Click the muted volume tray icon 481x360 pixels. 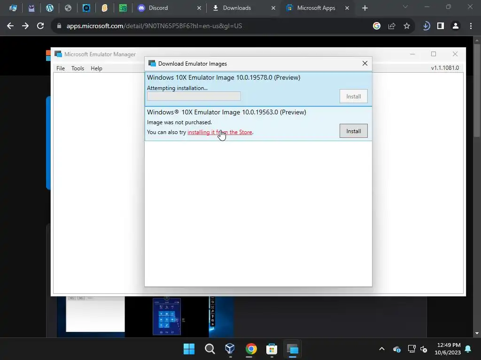424,349
